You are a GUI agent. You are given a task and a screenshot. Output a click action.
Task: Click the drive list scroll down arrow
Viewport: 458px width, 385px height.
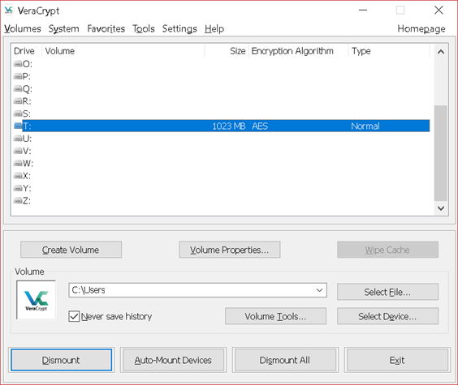[x=441, y=208]
